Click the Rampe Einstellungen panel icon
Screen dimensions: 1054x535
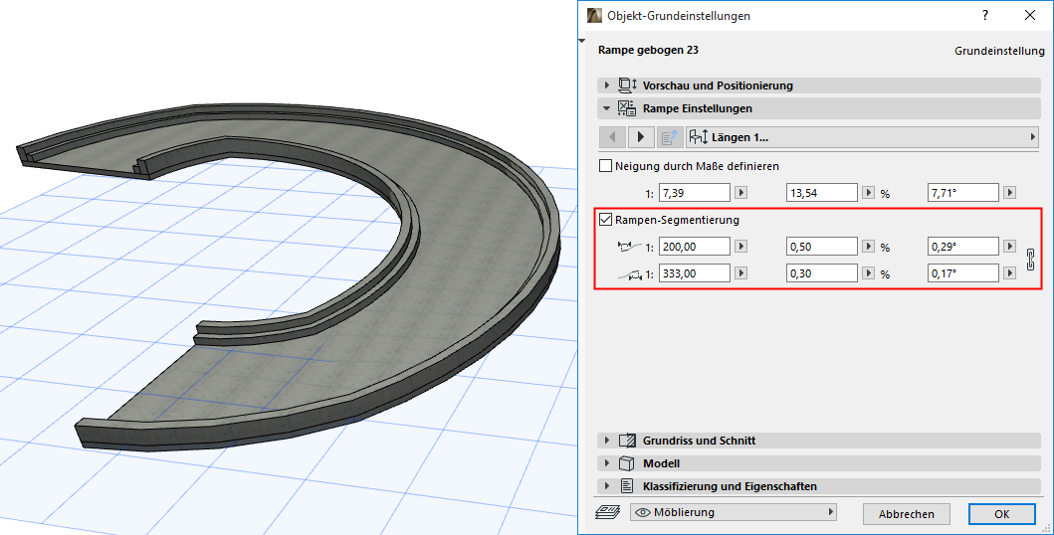[x=626, y=108]
